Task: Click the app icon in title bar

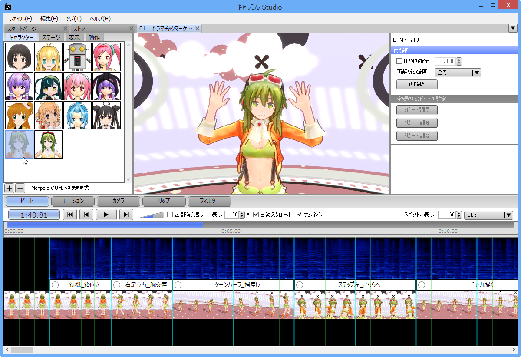Action: click(8, 7)
